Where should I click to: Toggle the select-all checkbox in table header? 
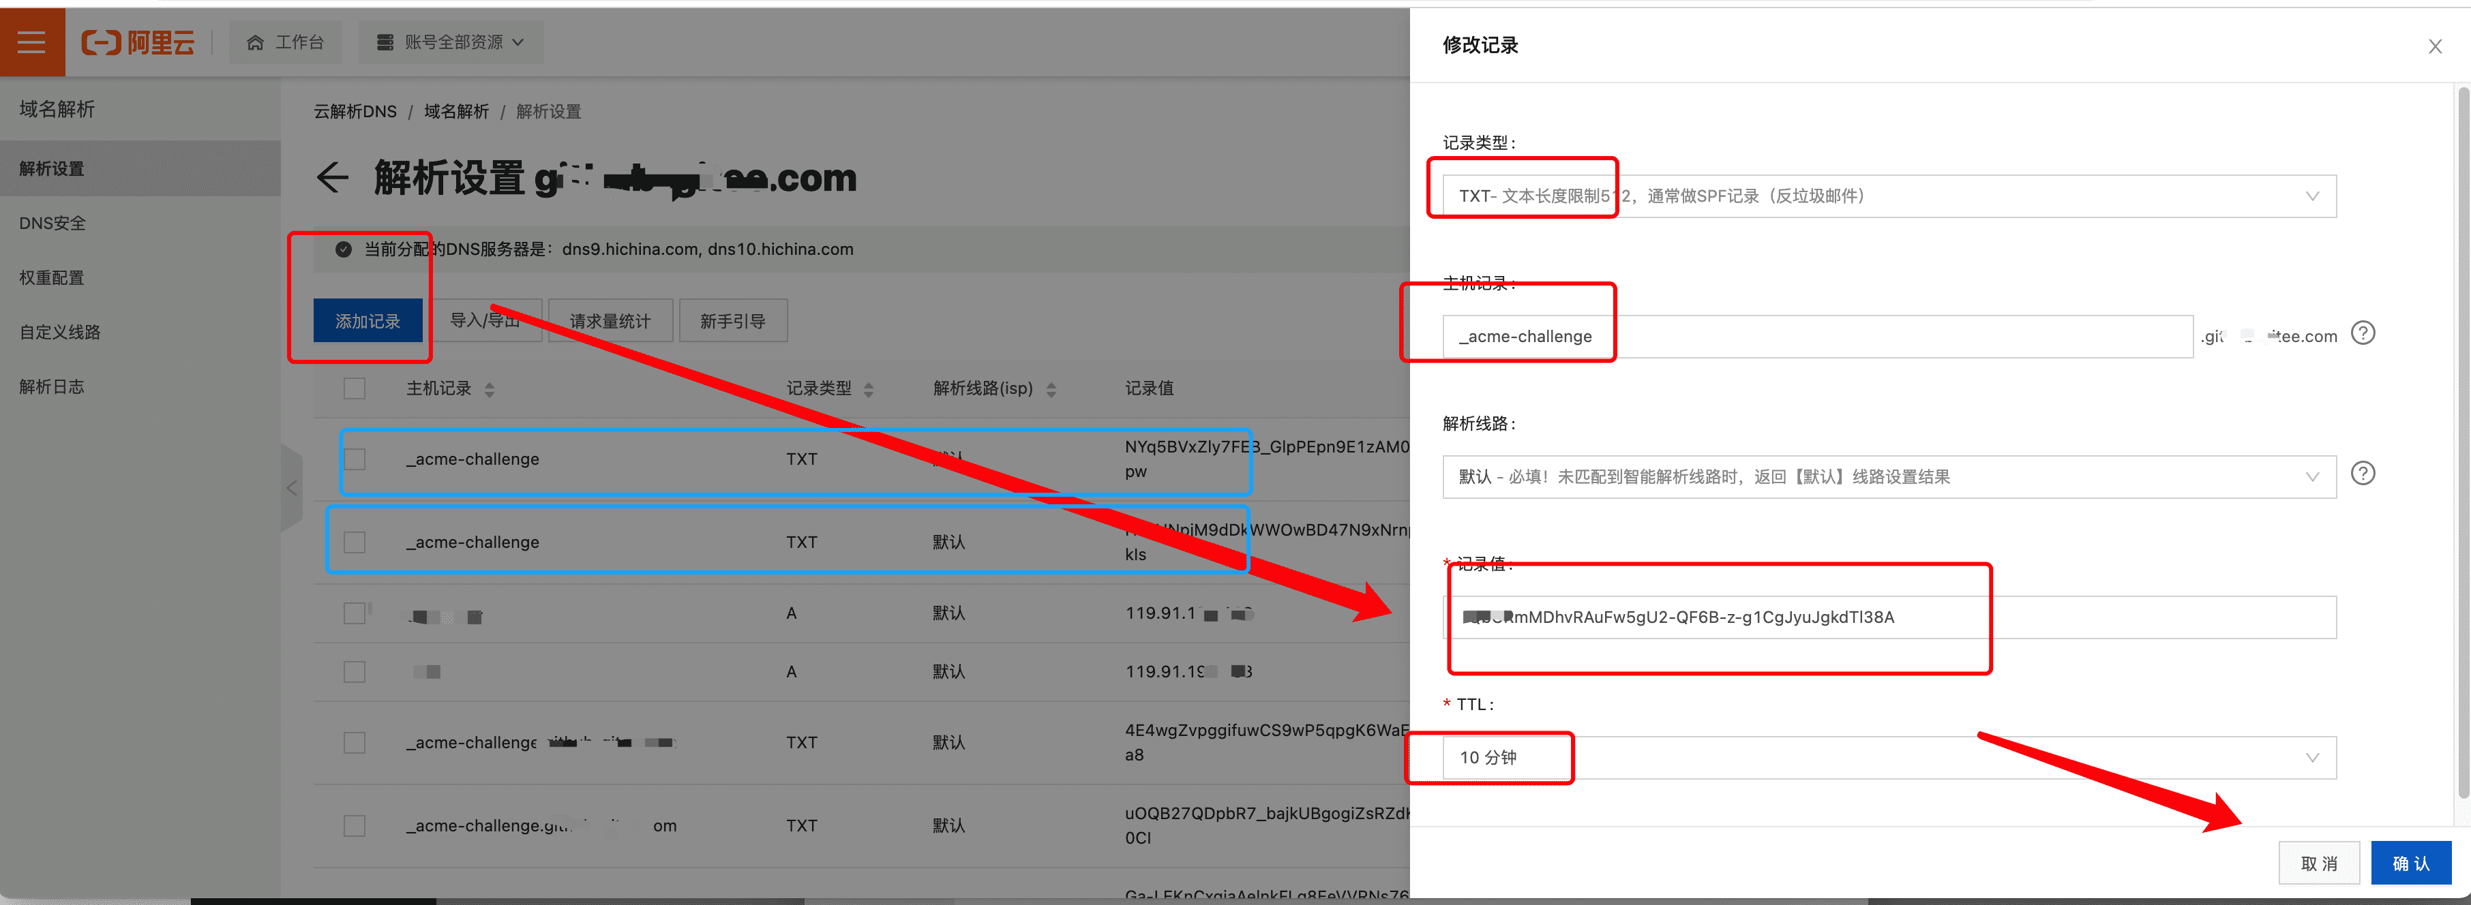[355, 388]
